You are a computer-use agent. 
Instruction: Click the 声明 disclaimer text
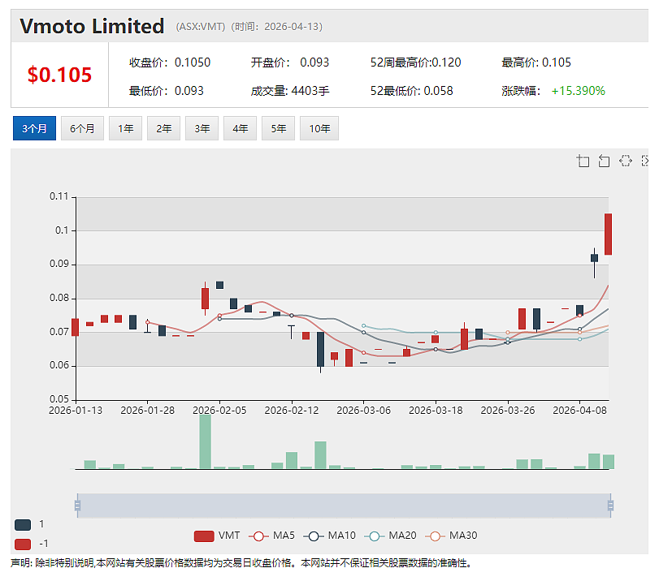[x=241, y=563]
